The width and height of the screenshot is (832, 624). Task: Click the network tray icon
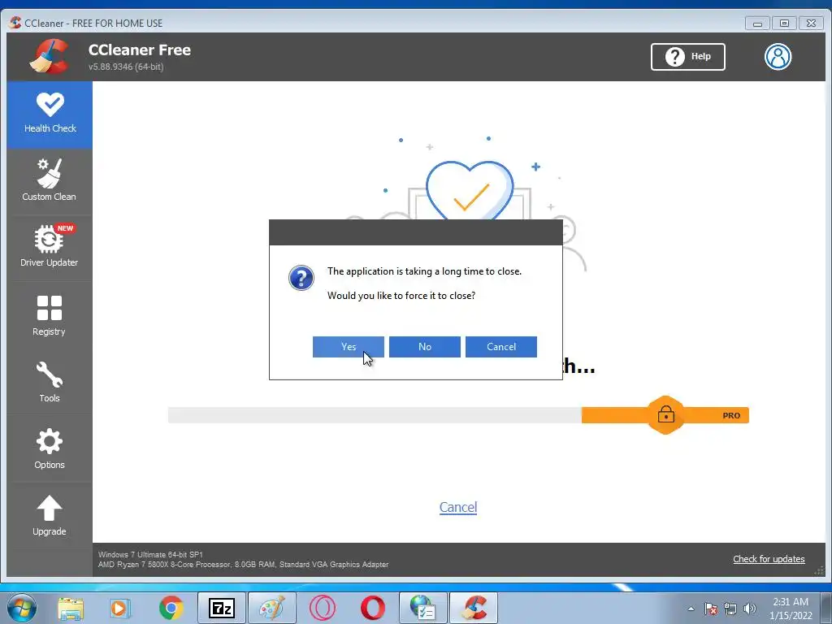click(730, 609)
